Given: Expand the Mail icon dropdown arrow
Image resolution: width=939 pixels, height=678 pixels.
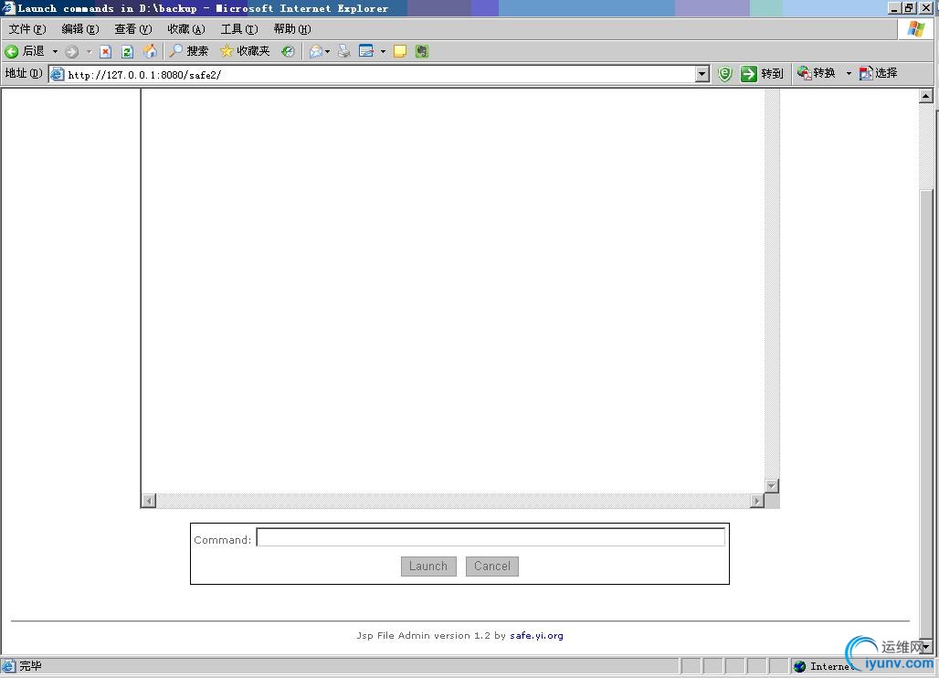Looking at the screenshot, I should pyautogui.click(x=328, y=51).
